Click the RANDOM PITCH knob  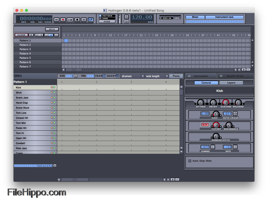point(216,136)
